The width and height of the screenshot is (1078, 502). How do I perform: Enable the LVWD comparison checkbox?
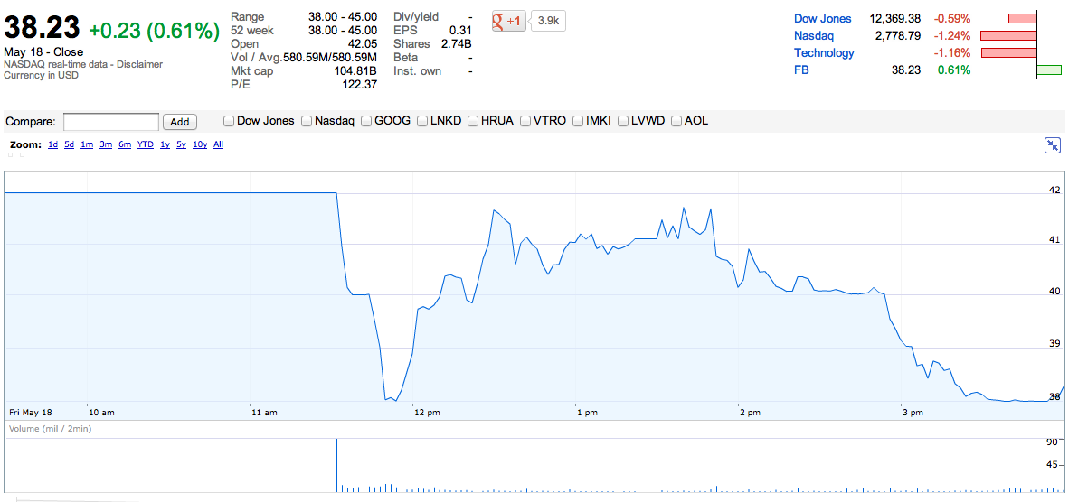(623, 121)
